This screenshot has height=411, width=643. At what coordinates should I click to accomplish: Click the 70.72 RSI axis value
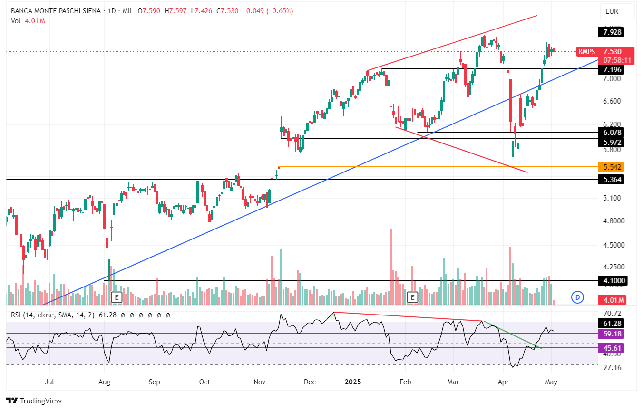[x=612, y=314]
